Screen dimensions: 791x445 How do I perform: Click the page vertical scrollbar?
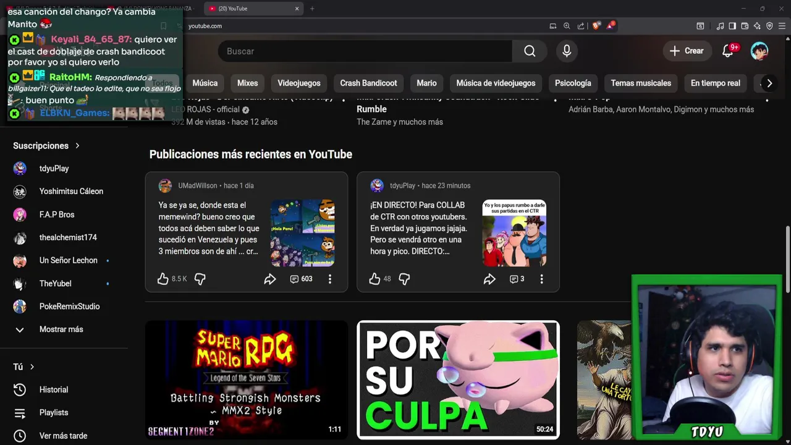[787, 260]
